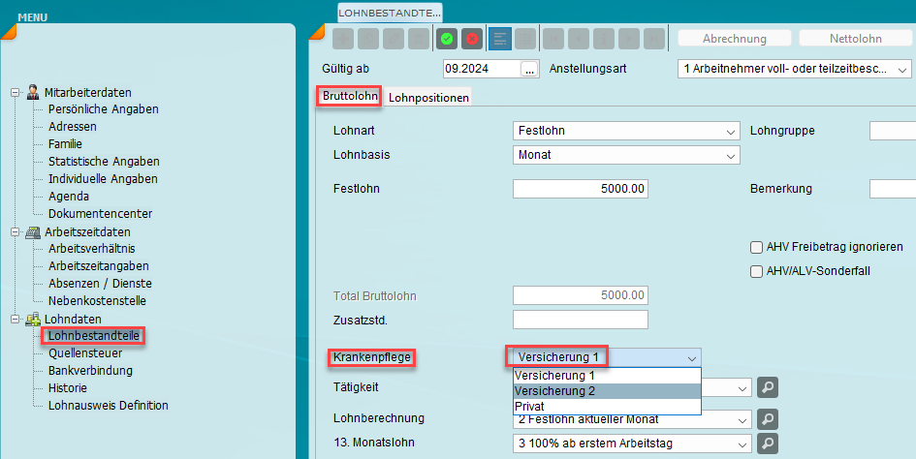Click the Festlohn amount input field
916x459 pixels.
tap(580, 189)
